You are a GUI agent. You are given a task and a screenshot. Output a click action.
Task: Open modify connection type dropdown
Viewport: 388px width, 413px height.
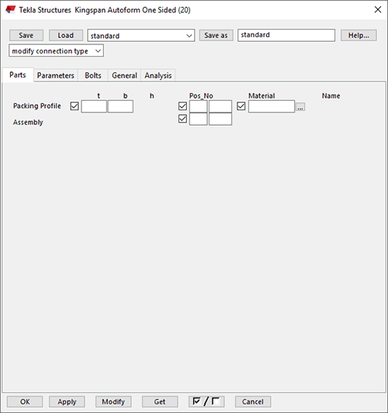pos(56,50)
